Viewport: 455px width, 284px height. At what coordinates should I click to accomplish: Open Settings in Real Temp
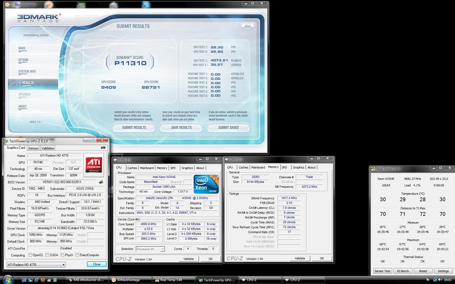(443, 271)
